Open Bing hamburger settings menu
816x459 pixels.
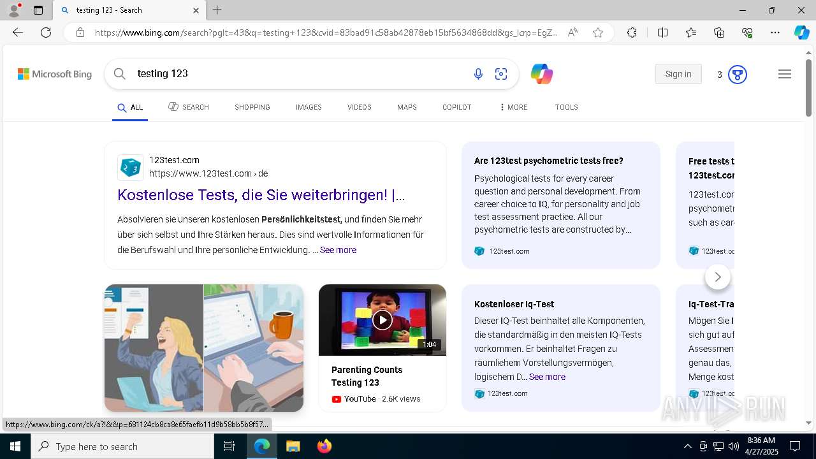coord(785,74)
